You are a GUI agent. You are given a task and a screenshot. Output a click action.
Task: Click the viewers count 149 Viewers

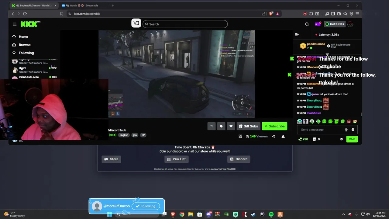coord(257,136)
